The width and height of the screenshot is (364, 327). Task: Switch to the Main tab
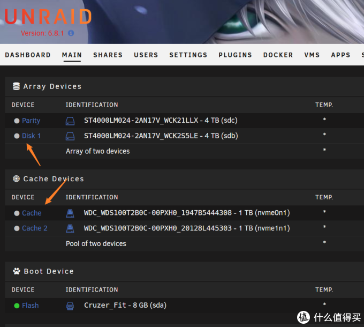72,55
